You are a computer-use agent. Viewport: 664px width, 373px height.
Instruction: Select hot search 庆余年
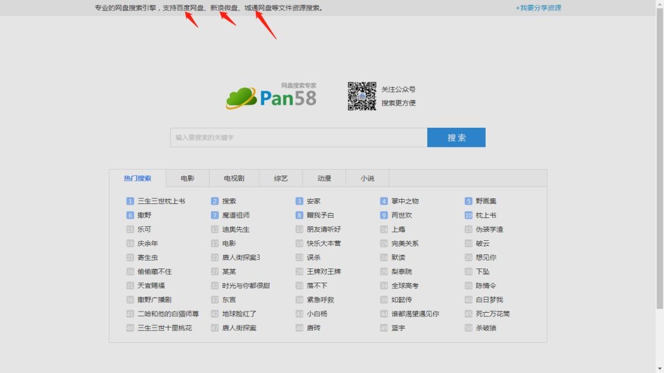(148, 243)
